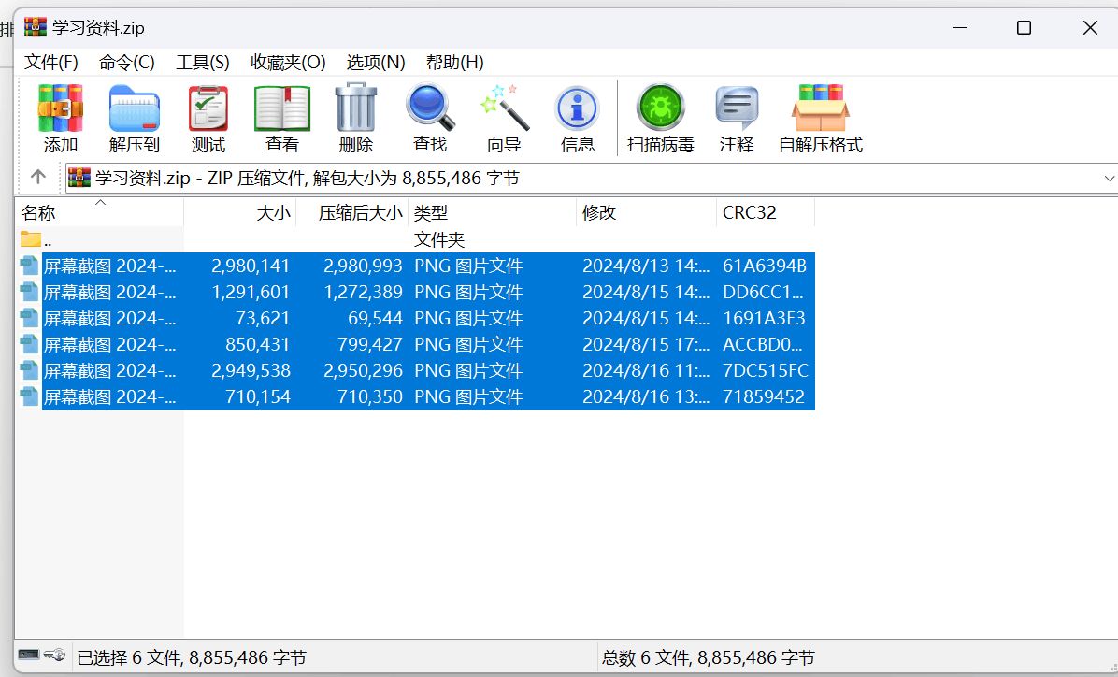The width and height of the screenshot is (1118, 677).
Task: Select the parent folder ".." icon
Action: click(x=31, y=239)
